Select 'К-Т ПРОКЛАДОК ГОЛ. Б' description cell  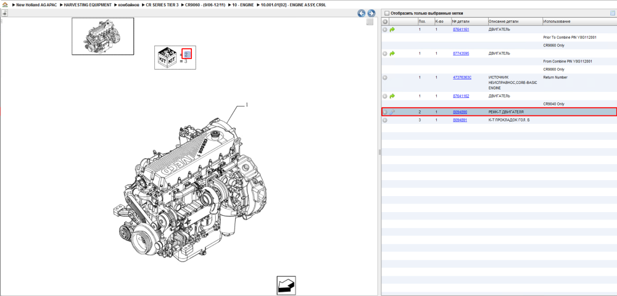click(509, 120)
